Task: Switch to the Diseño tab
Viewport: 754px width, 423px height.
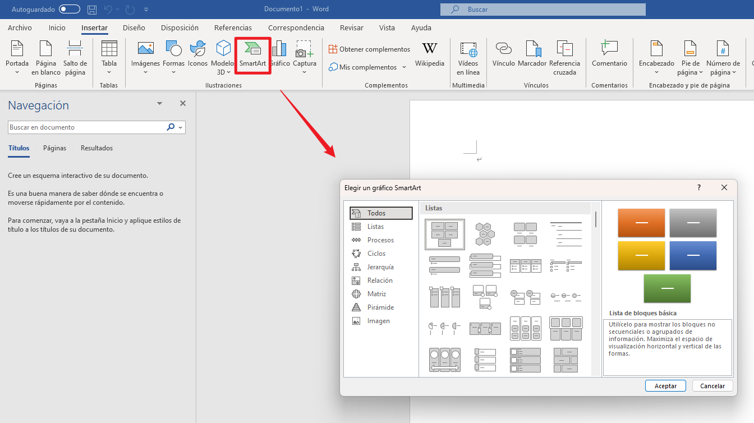Action: point(134,27)
